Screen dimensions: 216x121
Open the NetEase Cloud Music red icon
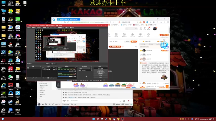pos(11,69)
